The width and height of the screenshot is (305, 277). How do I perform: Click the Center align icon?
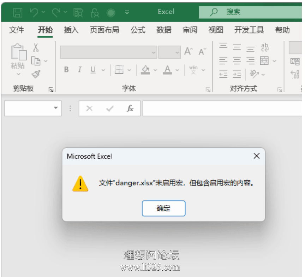click(x=237, y=61)
